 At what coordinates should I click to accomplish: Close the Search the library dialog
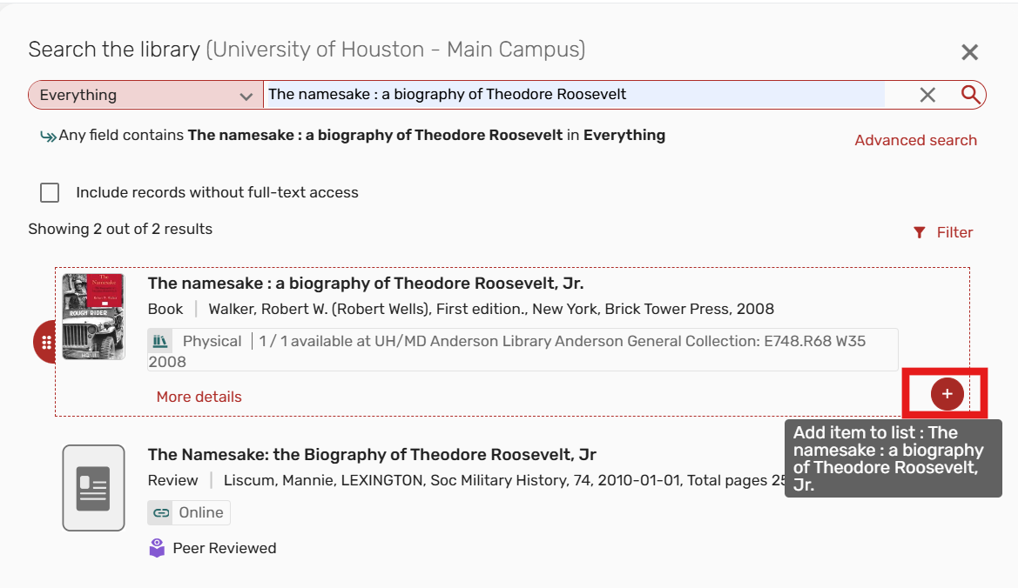pyautogui.click(x=969, y=51)
